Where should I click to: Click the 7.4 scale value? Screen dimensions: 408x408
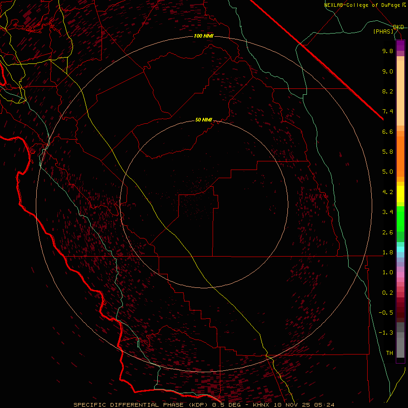(388, 112)
